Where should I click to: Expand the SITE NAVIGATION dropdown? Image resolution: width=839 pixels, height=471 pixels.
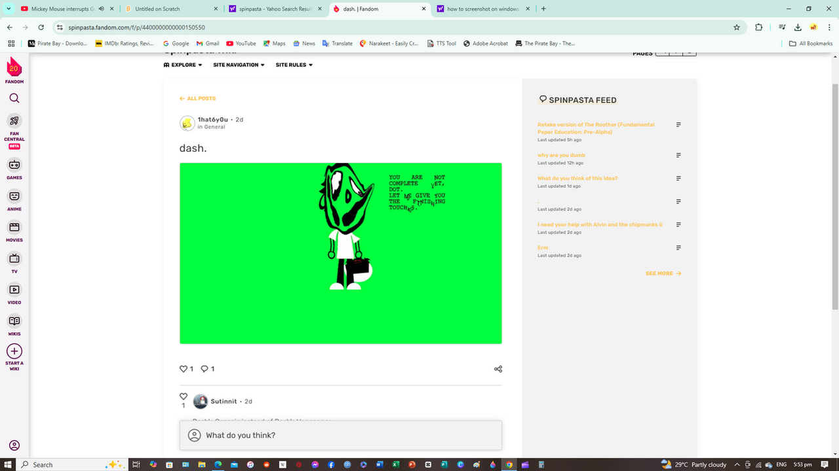pos(239,65)
